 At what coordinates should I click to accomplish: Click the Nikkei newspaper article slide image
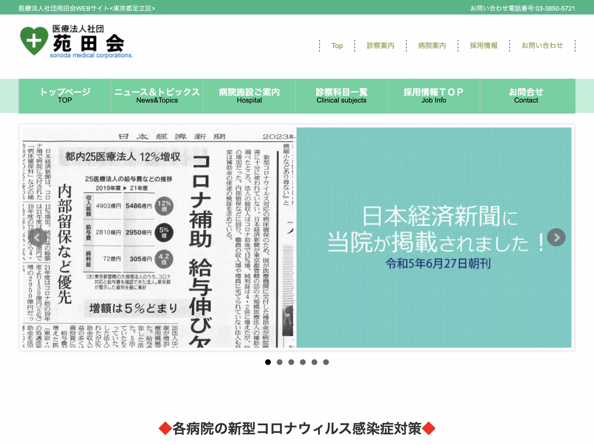pyautogui.click(x=159, y=237)
